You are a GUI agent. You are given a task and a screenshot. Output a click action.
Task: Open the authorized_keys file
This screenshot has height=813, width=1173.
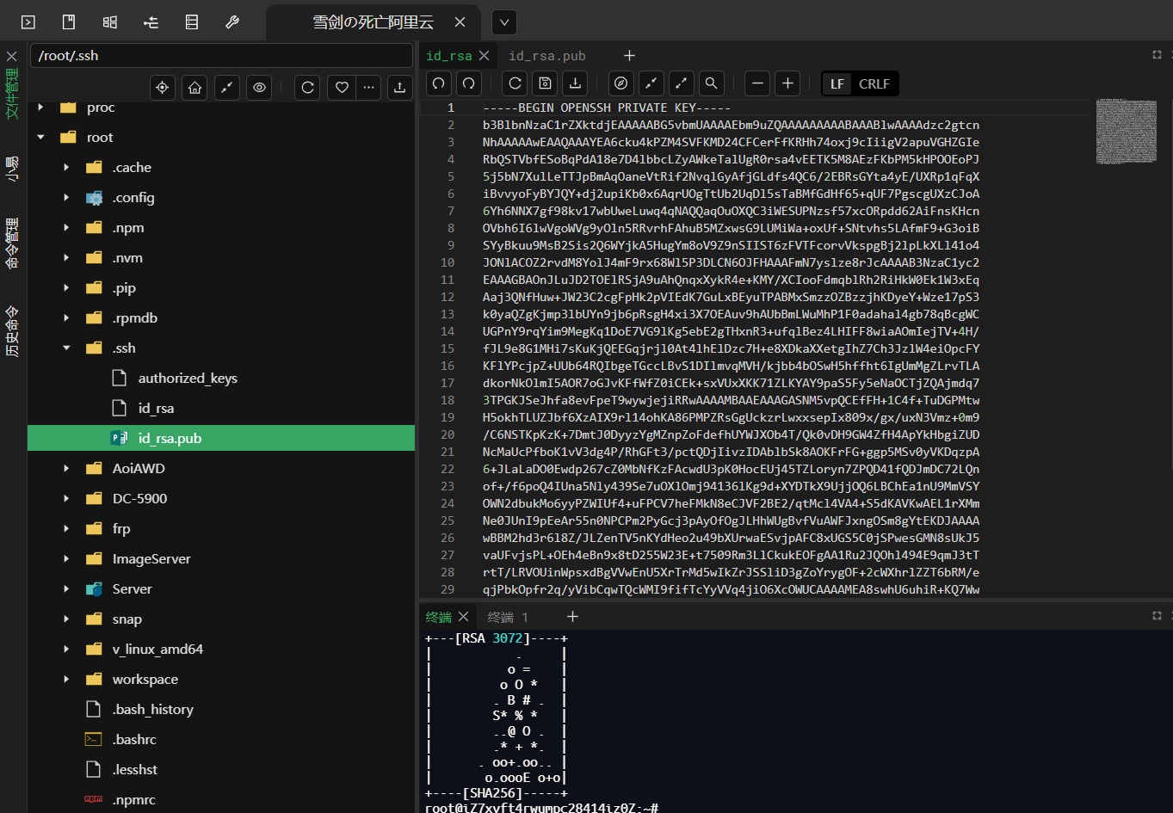coord(187,379)
